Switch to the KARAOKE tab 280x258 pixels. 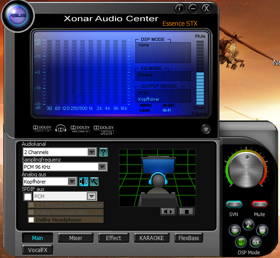point(151,238)
